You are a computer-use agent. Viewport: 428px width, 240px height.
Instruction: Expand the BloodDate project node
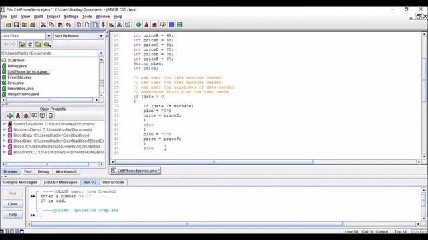(x=5, y=141)
